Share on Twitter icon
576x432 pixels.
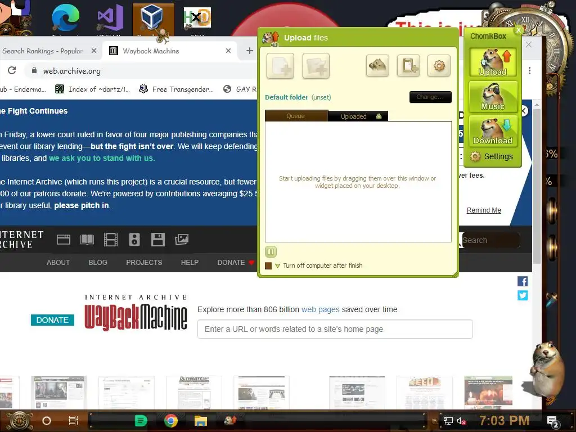tap(523, 295)
